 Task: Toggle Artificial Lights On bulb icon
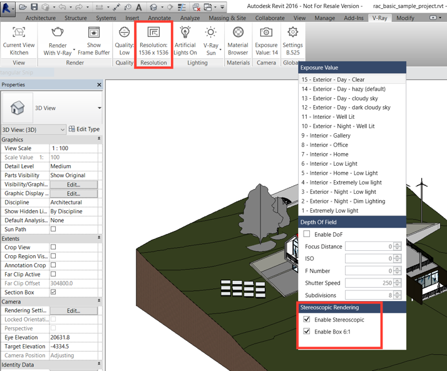pyautogui.click(x=185, y=32)
